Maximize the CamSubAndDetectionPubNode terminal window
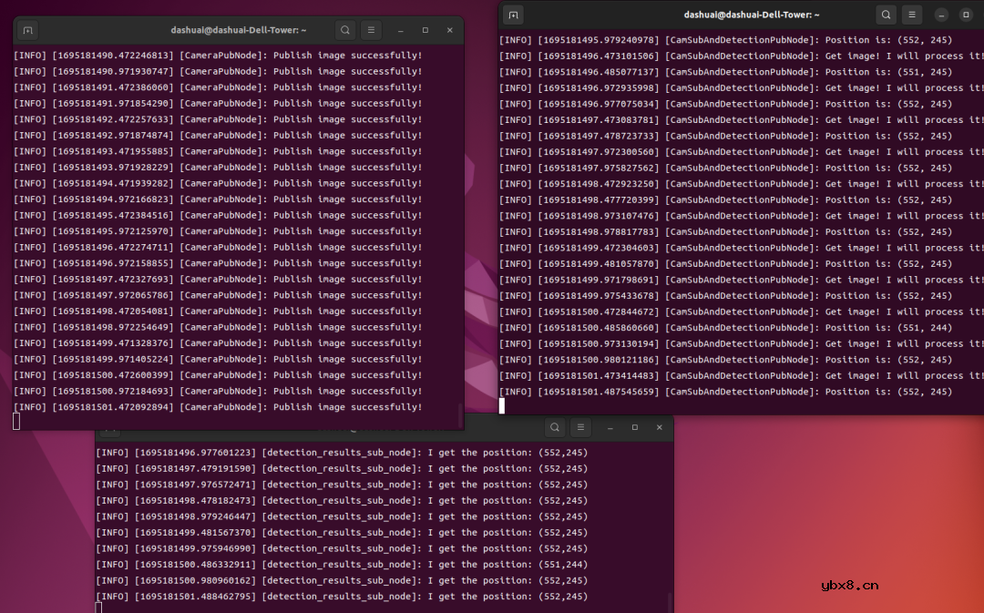 click(966, 15)
